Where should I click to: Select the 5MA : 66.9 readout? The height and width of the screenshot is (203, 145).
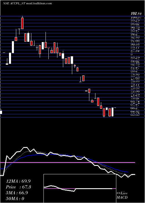[17, 193]
